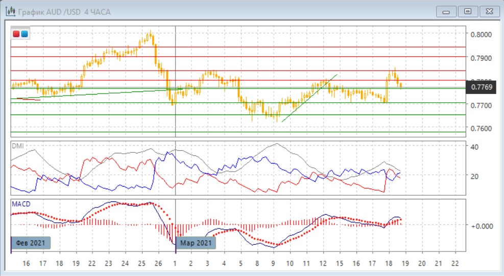504x276 pixels.
Task: Select the Мар 2021 month label
Action: point(196,243)
